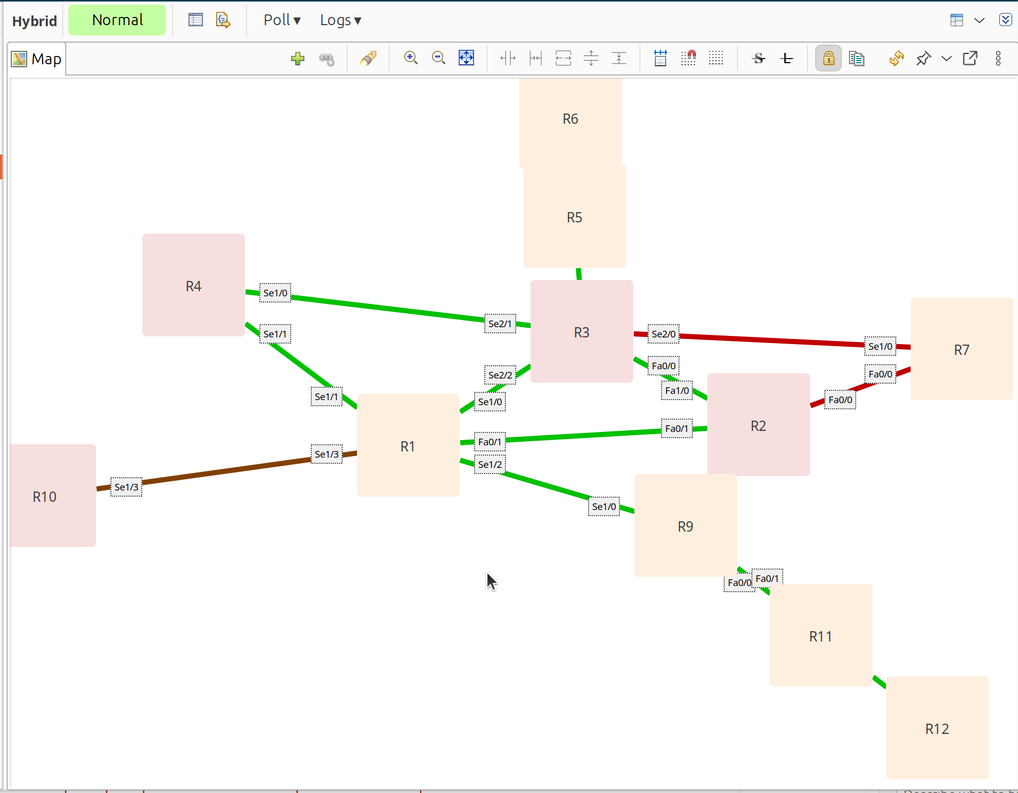The width and height of the screenshot is (1018, 793).
Task: Pin the map with the pin icon
Action: pos(923,58)
